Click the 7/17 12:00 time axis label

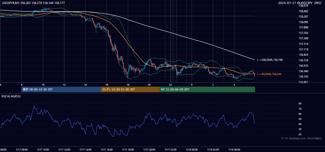point(64,149)
